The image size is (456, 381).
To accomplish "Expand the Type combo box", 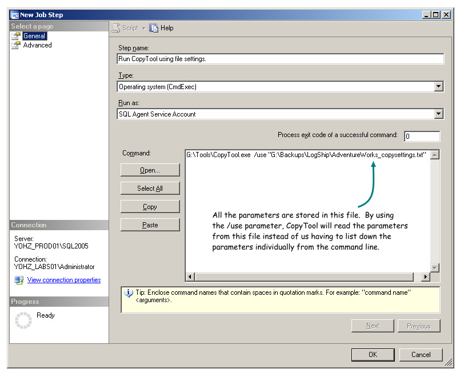I will click(x=438, y=87).
